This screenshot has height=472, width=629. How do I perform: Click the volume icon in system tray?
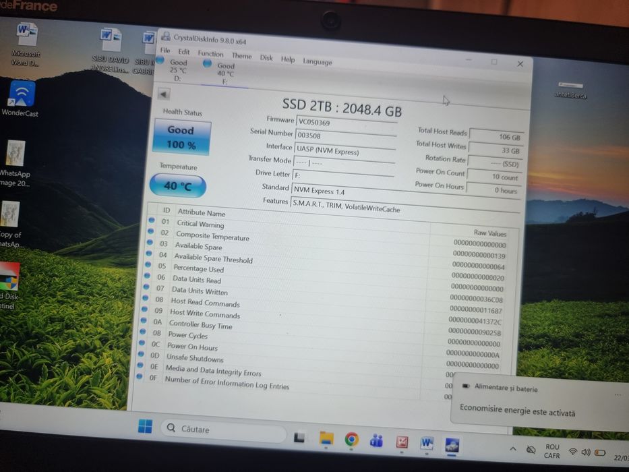coord(586,452)
